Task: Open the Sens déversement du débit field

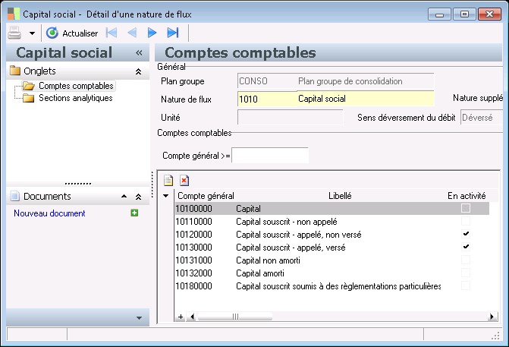Action: click(482, 117)
